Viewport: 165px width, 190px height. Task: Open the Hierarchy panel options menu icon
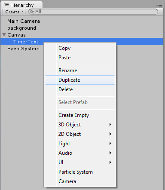(x=159, y=6)
